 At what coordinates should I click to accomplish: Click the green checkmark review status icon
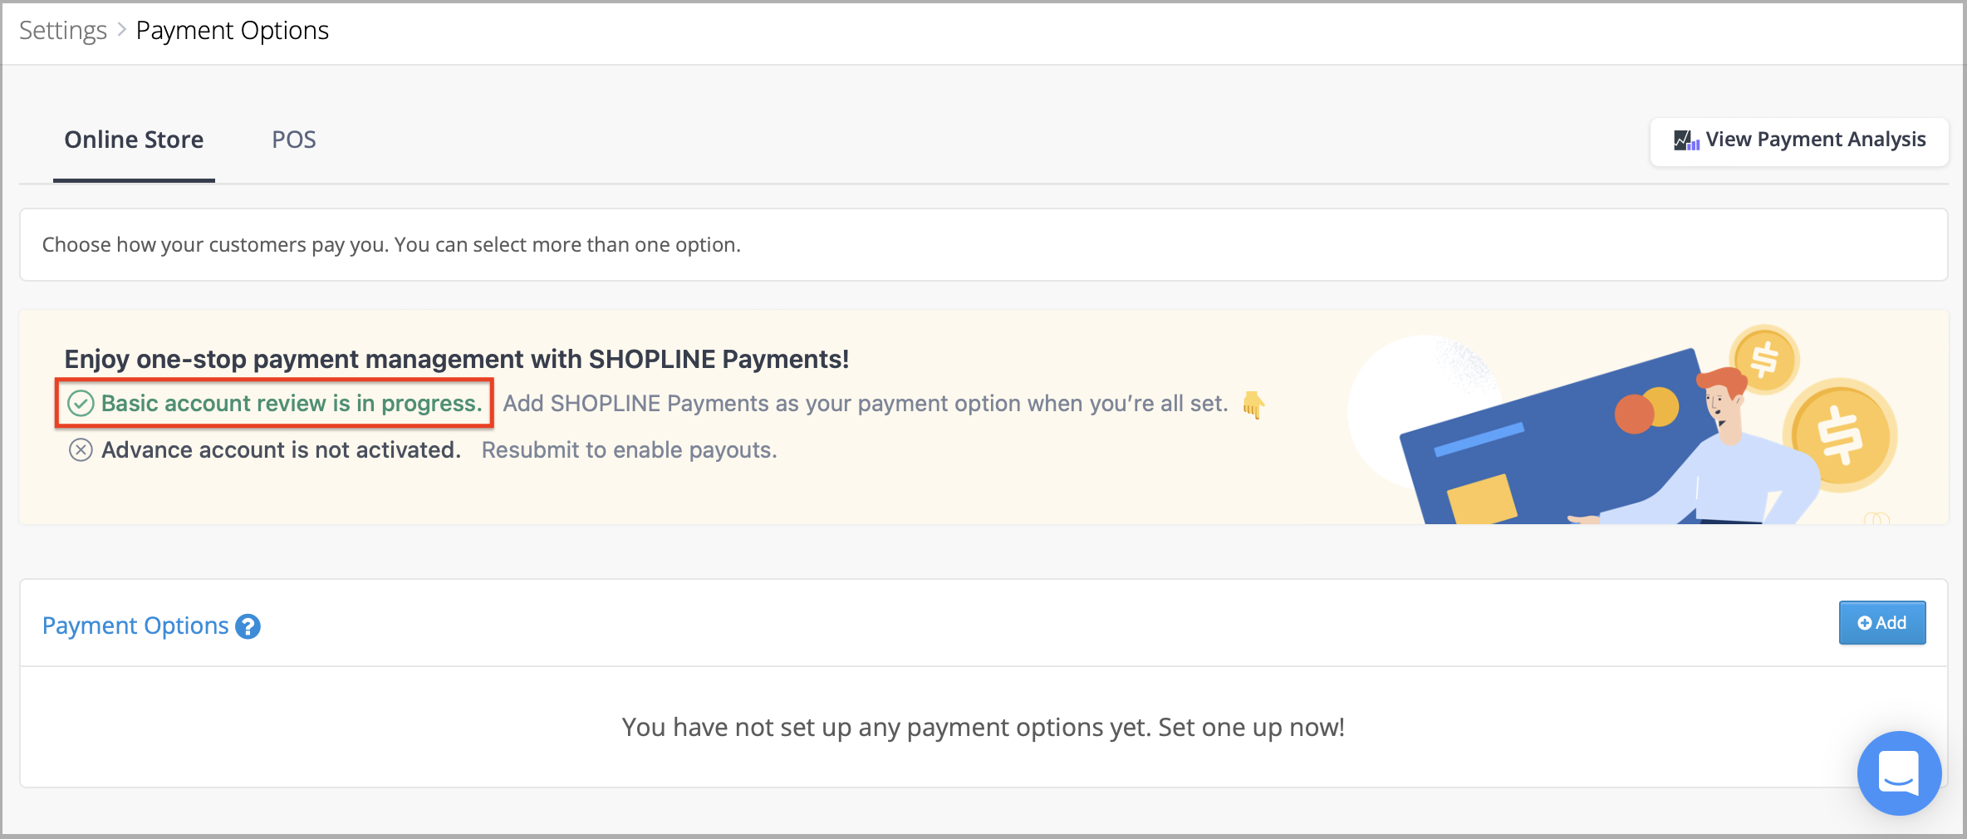(81, 404)
